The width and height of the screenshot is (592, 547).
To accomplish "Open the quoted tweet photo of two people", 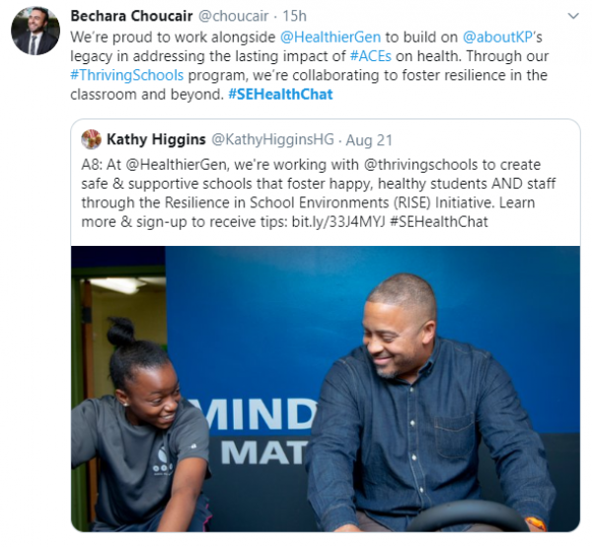I will [x=326, y=389].
